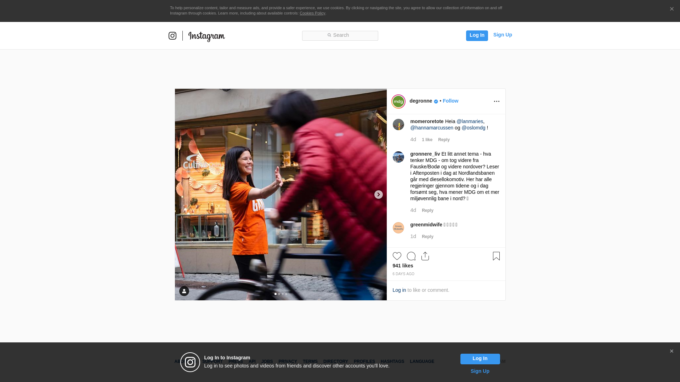Screen dimensions: 680x382
Task: Save the post with bookmark icon
Action: (x=496, y=256)
